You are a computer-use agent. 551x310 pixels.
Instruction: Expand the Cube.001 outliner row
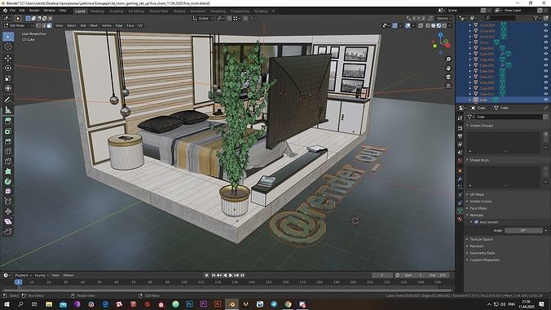click(x=469, y=48)
